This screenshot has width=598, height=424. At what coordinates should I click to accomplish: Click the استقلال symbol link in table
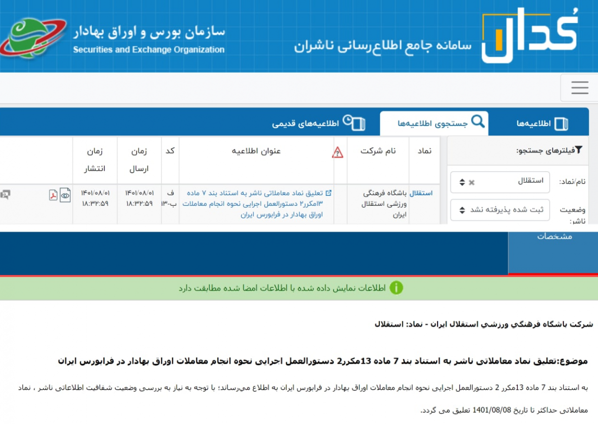[x=421, y=193]
